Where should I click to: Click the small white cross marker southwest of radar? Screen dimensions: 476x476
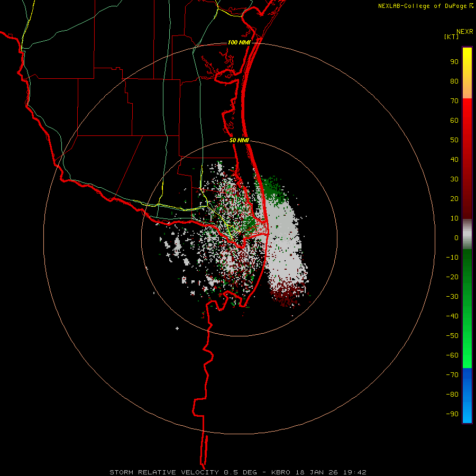[x=177, y=328]
